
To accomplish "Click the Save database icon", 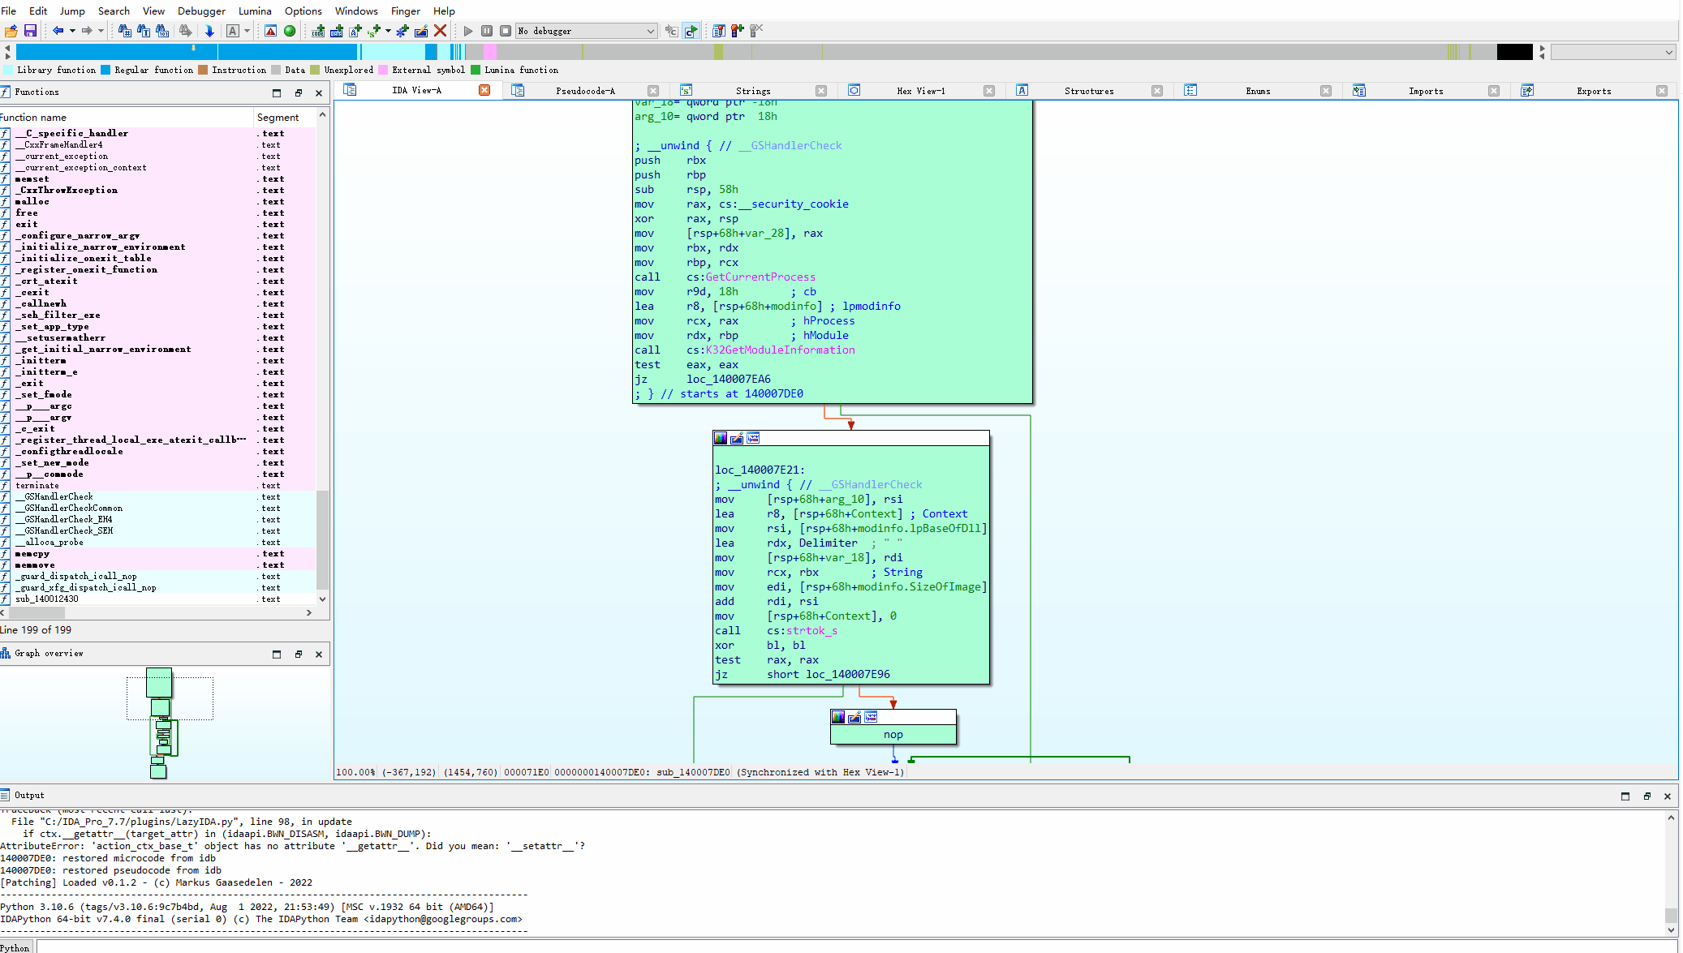I will tap(30, 31).
